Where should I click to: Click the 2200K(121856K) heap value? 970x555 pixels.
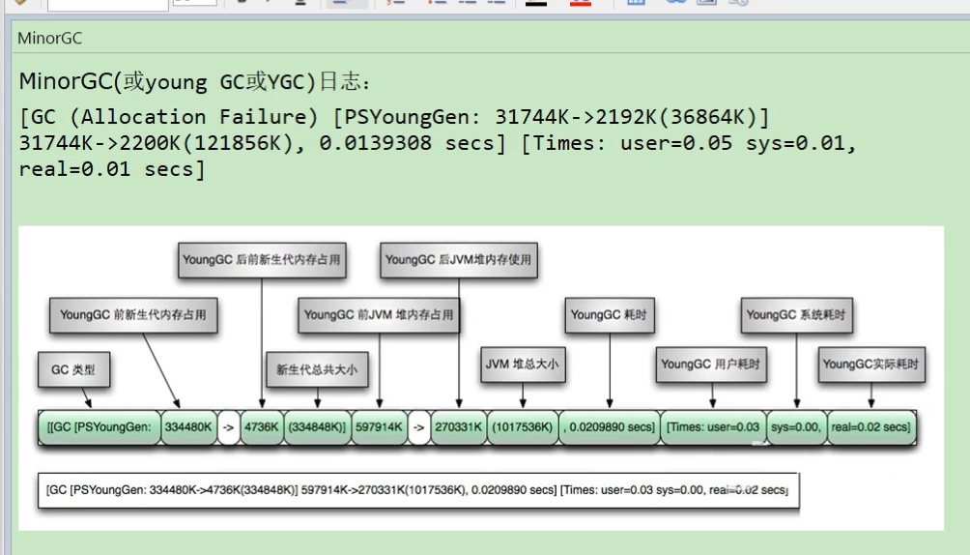click(206, 143)
